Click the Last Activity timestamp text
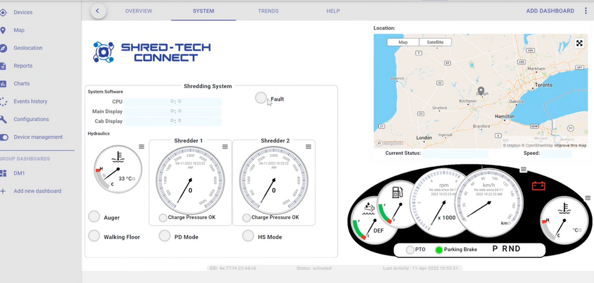The image size is (594, 283). pyautogui.click(x=421, y=268)
